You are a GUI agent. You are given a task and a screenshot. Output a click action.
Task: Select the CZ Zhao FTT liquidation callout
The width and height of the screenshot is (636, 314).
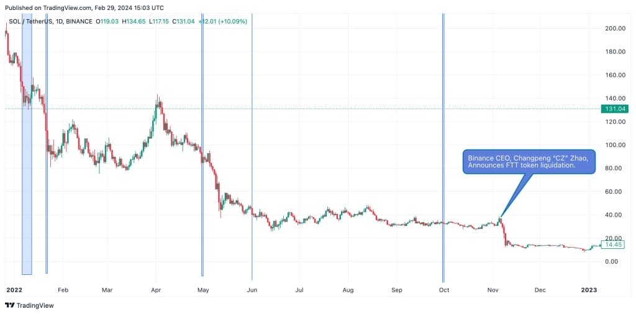pyautogui.click(x=529, y=162)
